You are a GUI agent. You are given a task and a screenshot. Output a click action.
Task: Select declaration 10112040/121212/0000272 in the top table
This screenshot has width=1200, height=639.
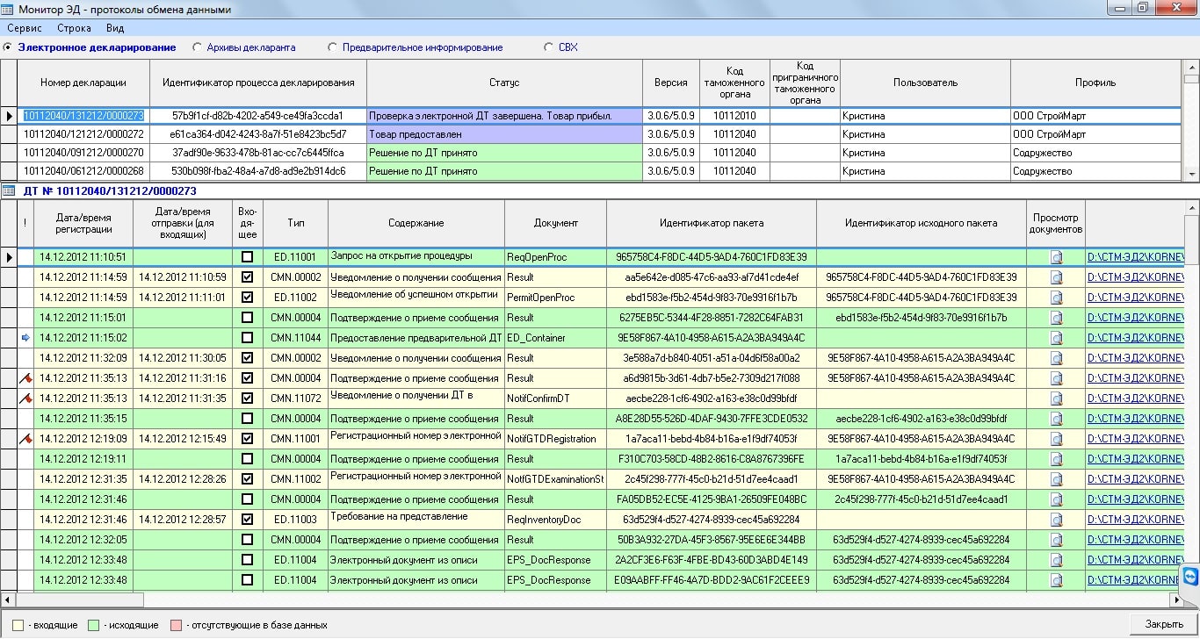tap(83, 134)
